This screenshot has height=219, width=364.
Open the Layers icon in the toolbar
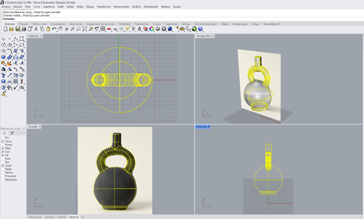146,29
